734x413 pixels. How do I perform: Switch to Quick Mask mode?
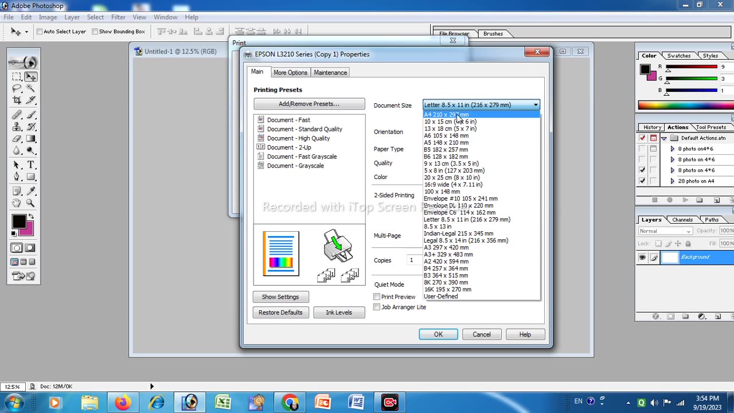coord(30,248)
